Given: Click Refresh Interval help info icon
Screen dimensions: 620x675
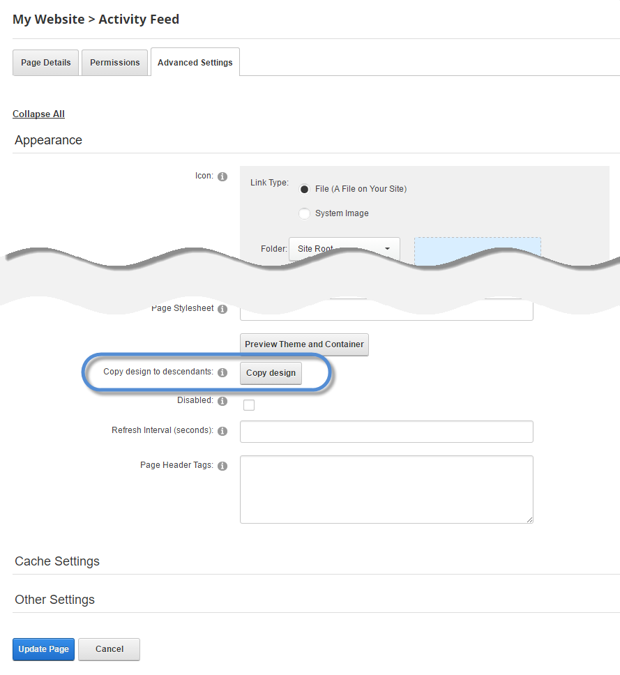Looking at the screenshot, I should [x=222, y=431].
